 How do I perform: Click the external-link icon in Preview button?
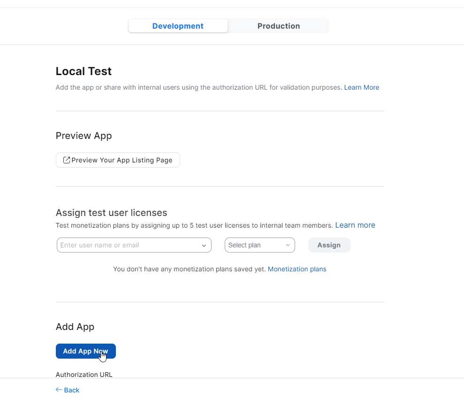click(67, 160)
